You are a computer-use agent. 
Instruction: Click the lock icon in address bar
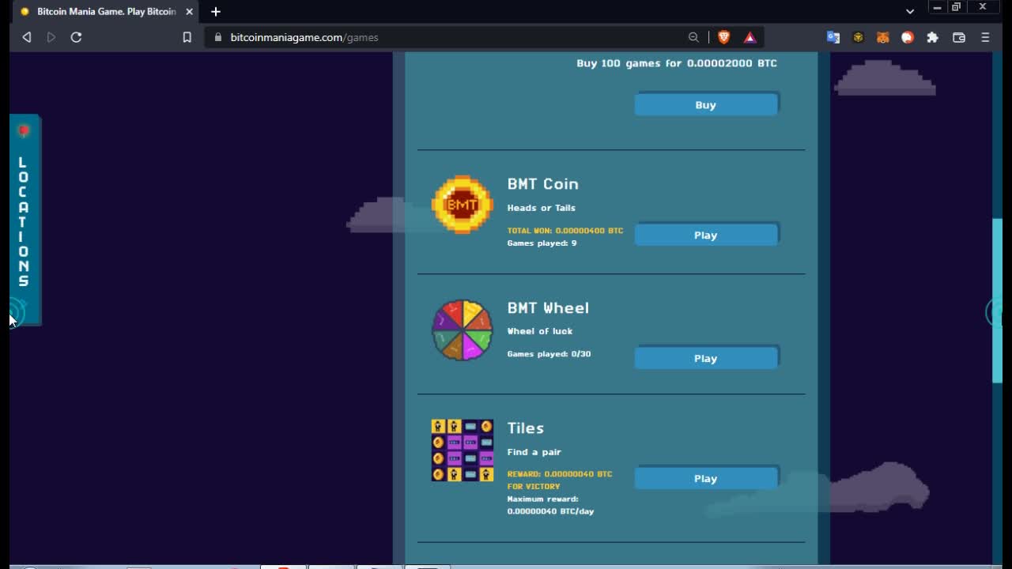coord(218,37)
